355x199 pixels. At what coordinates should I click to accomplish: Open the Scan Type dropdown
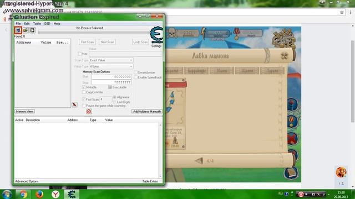[x=111, y=60]
